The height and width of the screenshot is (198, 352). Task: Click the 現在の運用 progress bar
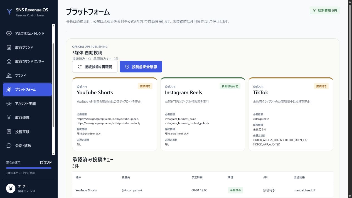(x=29, y=168)
